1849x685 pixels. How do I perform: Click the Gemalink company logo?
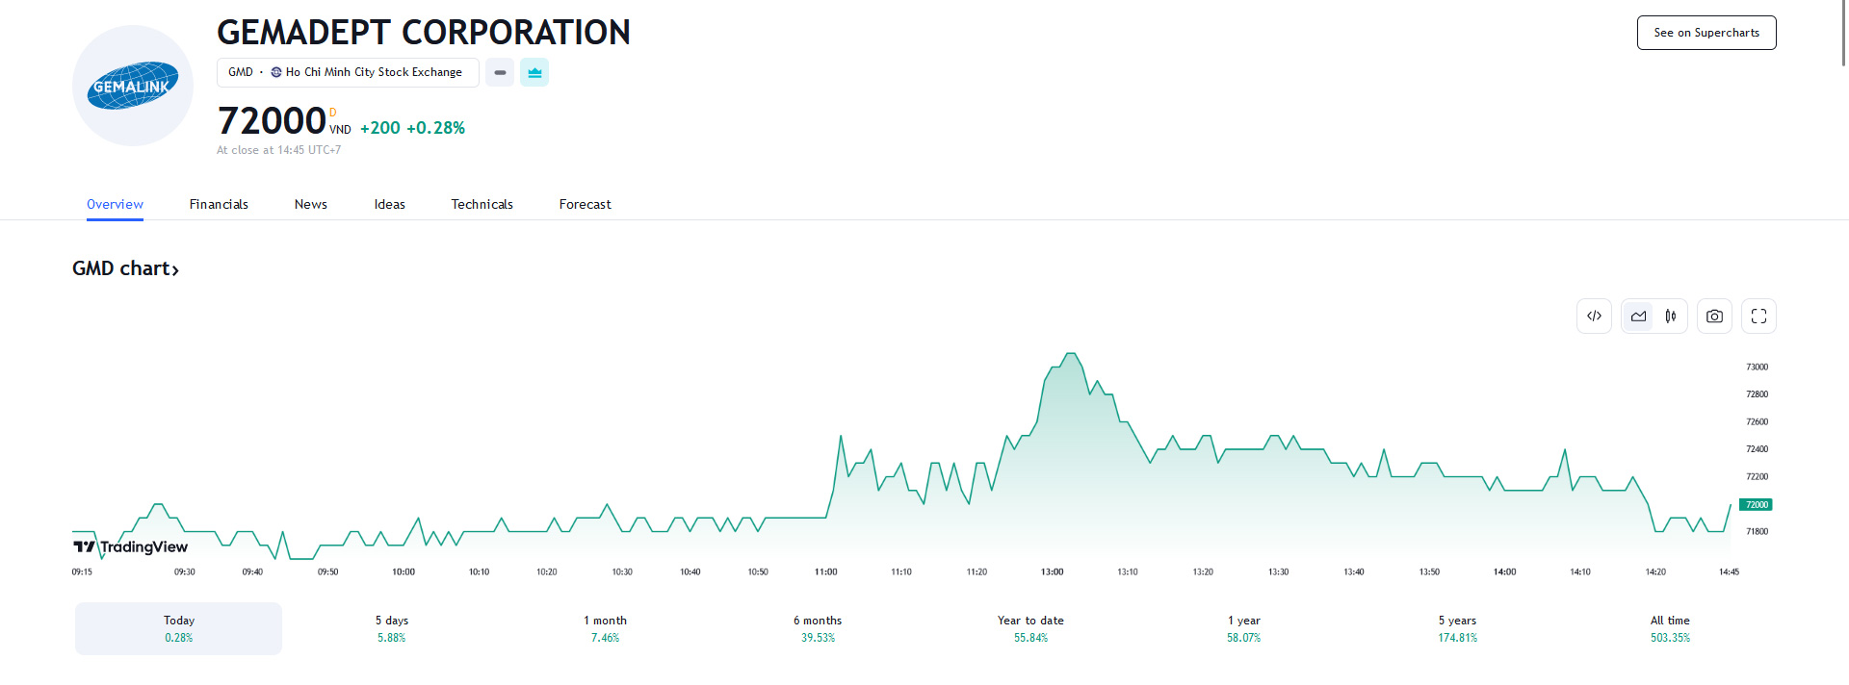pyautogui.click(x=133, y=87)
